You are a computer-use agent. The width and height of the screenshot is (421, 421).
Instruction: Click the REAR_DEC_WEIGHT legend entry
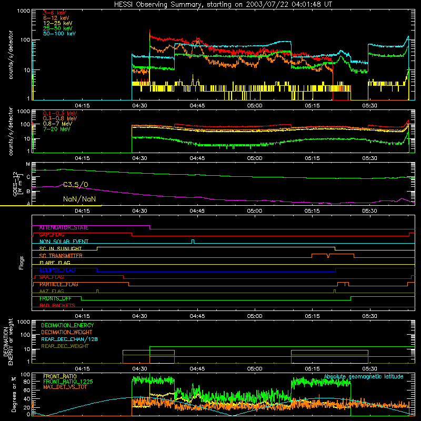tap(65, 346)
